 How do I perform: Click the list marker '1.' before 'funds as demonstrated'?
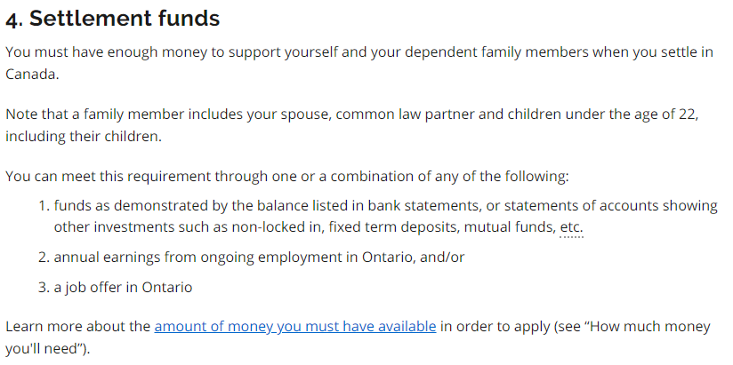click(x=43, y=206)
